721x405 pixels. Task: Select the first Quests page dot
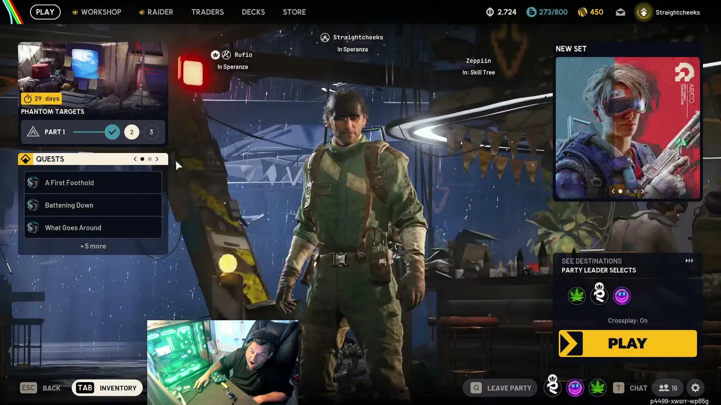coord(143,159)
